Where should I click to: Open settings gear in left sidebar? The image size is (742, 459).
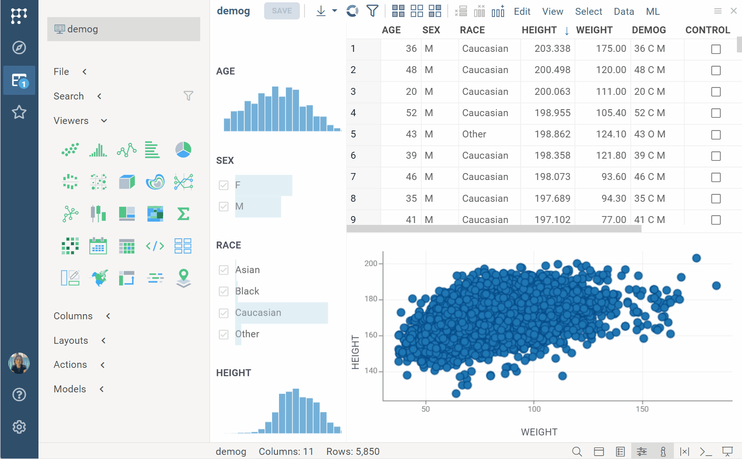19,427
